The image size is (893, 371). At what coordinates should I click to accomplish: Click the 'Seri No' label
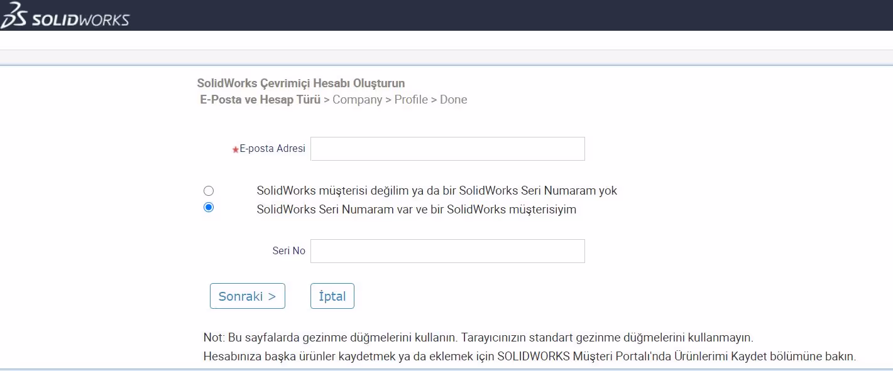[289, 251]
